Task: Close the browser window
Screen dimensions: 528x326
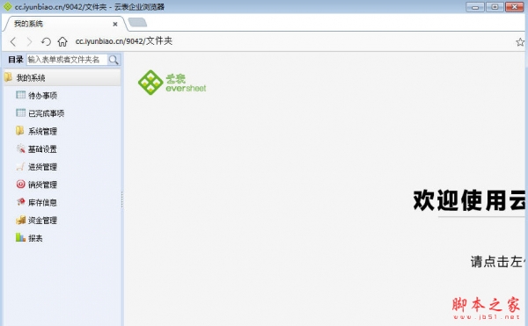Action: (x=515, y=7)
